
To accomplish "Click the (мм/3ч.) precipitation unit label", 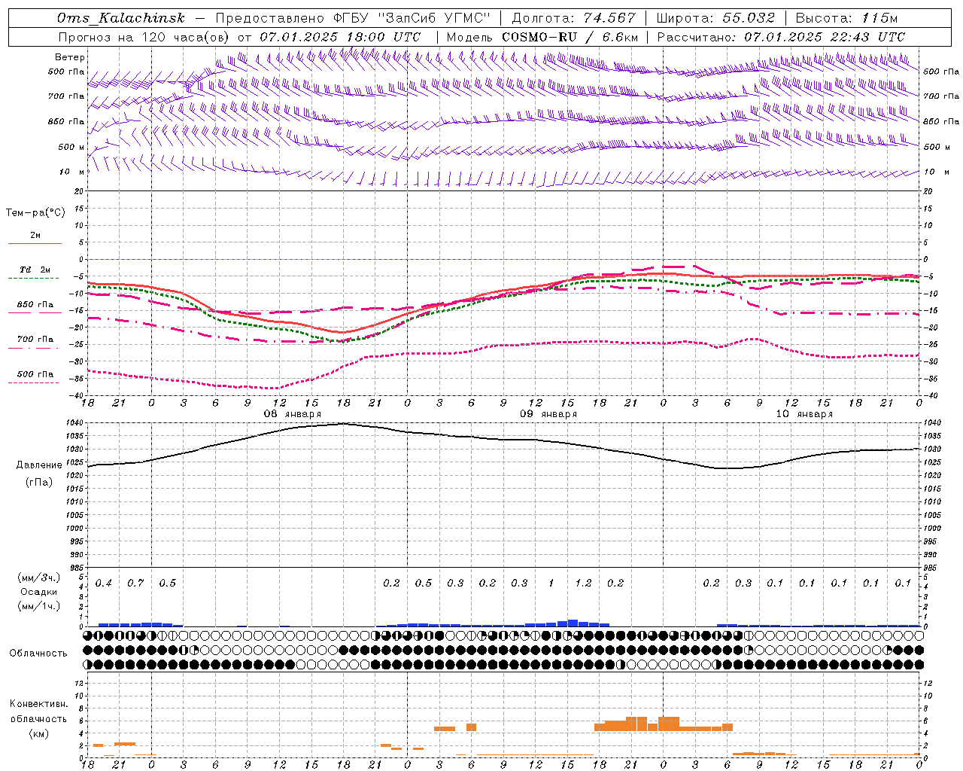I will tap(39, 577).
